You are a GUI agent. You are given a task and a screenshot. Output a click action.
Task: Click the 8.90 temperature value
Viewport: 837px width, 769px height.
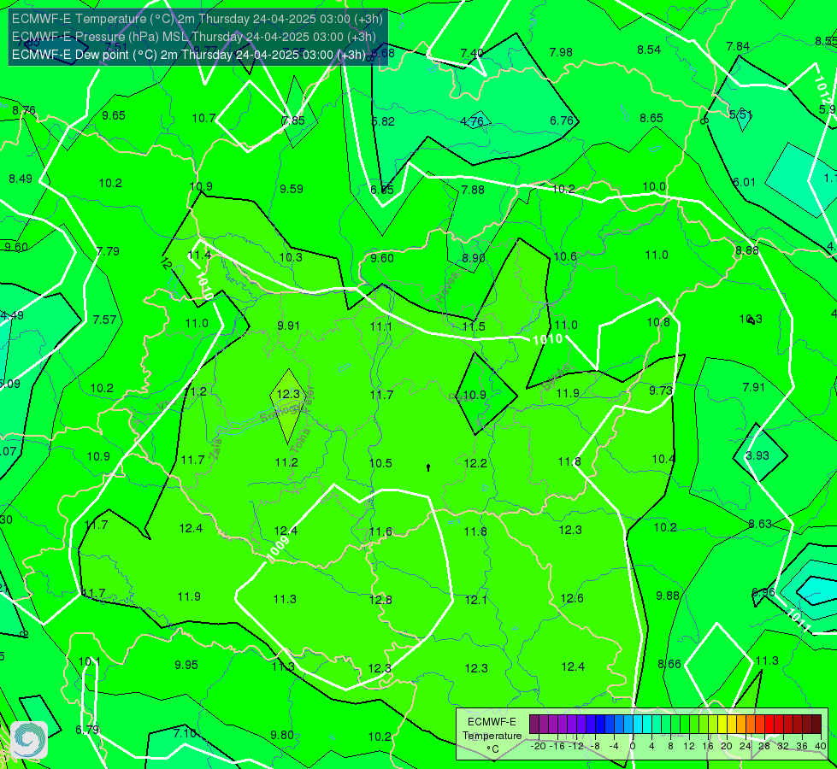pos(474,258)
